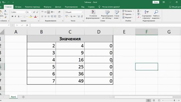181x102 pixels.
Task: Click the Borders icon in font group
Action: point(25,16)
